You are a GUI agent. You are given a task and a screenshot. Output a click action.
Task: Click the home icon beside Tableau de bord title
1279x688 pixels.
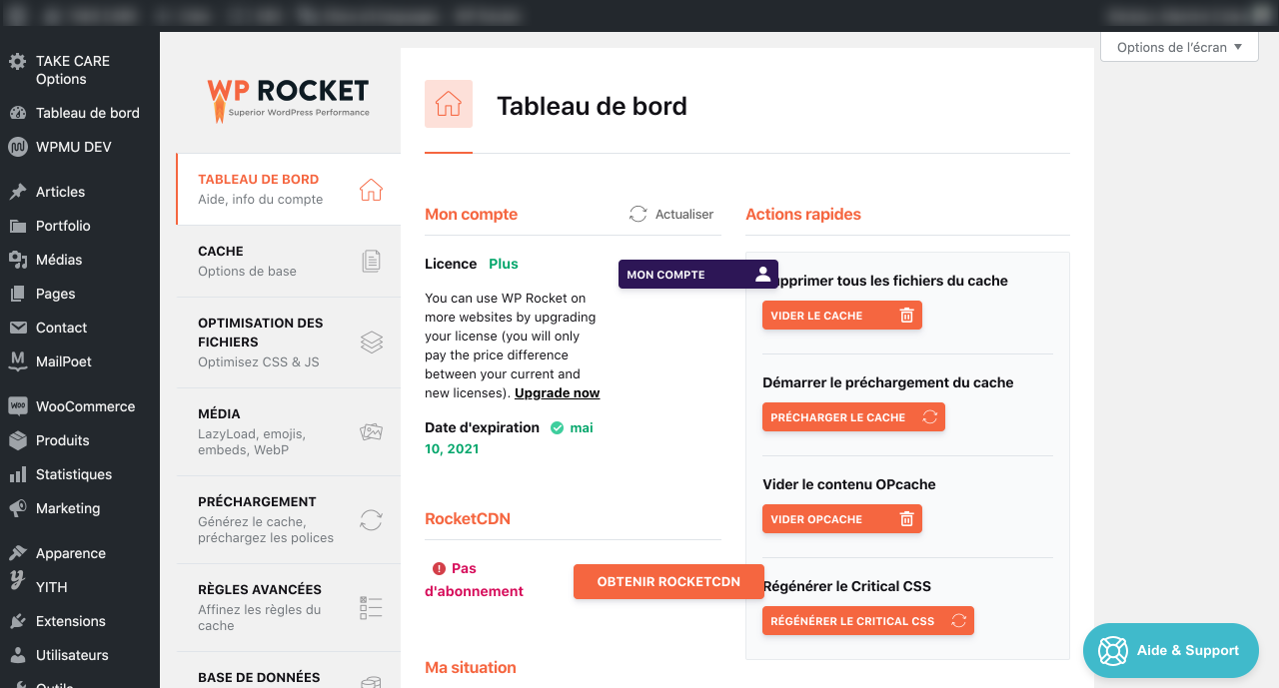449,105
